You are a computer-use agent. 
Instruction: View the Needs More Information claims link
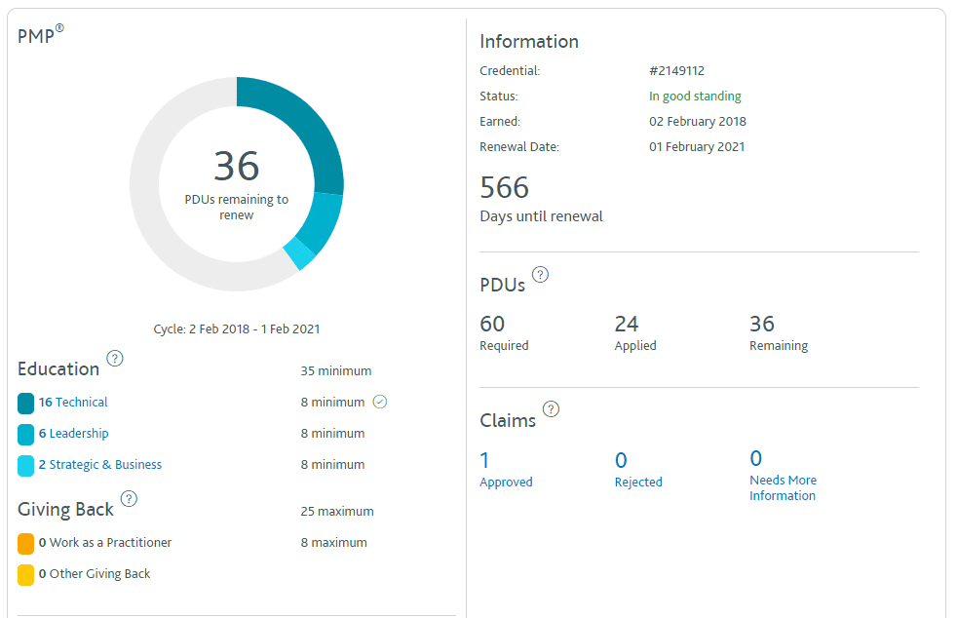(783, 476)
